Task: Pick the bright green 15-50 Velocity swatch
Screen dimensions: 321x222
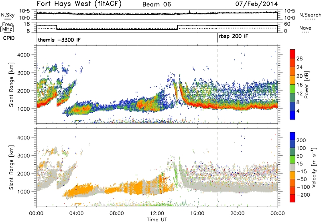Action: 293,159
